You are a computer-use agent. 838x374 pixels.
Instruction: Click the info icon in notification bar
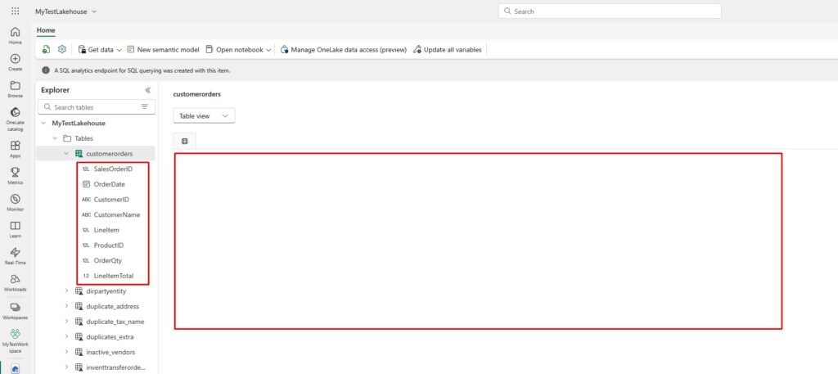[46, 70]
